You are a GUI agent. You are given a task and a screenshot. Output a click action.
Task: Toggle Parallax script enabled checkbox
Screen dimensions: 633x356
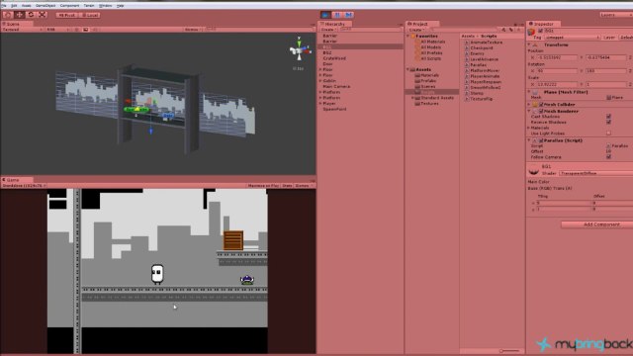tap(541, 140)
